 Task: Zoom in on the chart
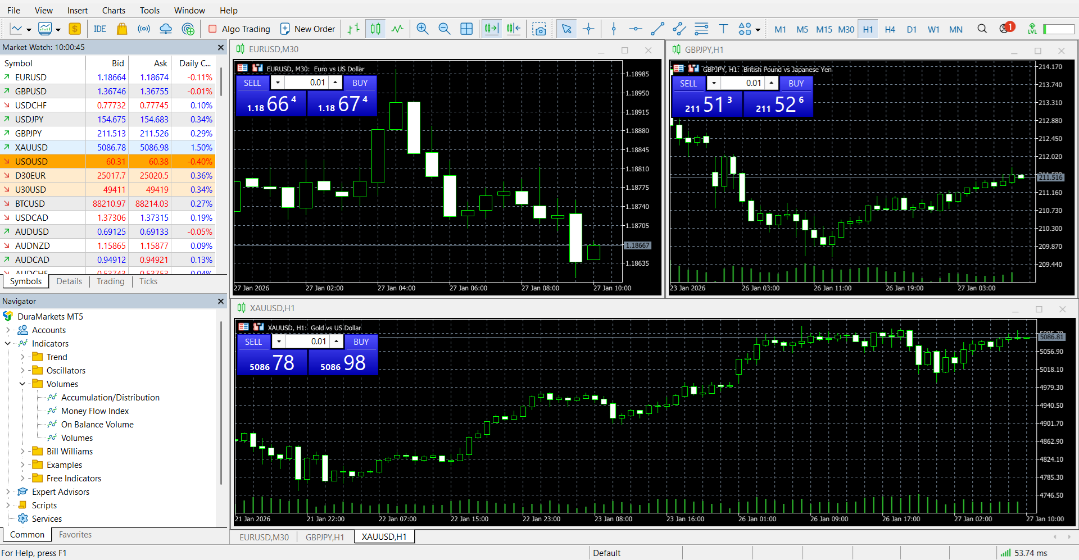[x=423, y=29]
